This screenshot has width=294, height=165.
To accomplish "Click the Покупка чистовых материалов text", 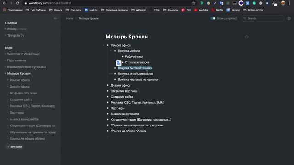I will pyautogui.click(x=138, y=79).
